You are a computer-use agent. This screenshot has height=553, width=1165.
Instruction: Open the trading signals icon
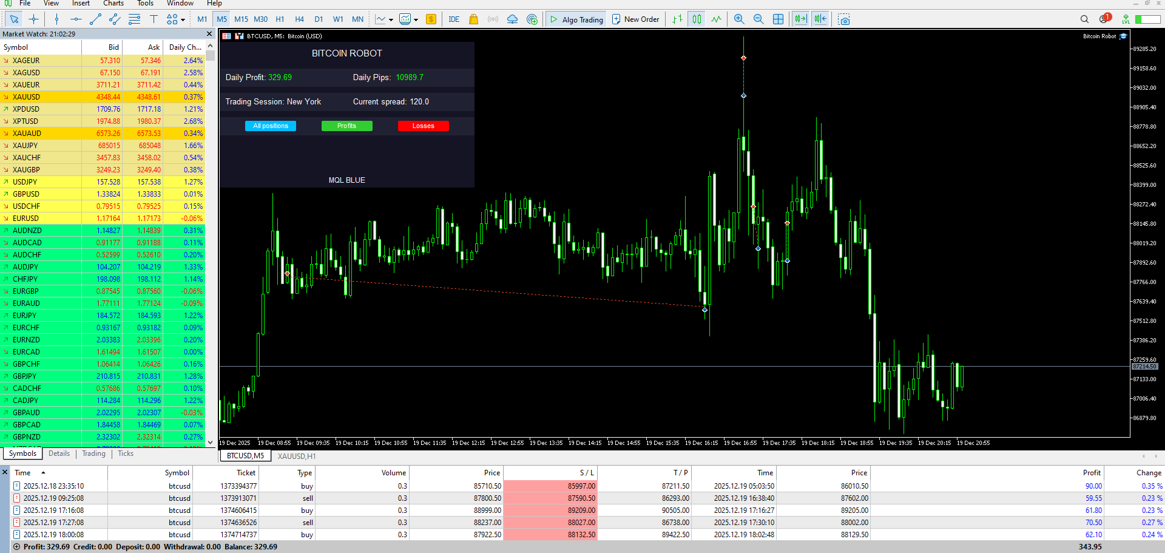pyautogui.click(x=493, y=19)
